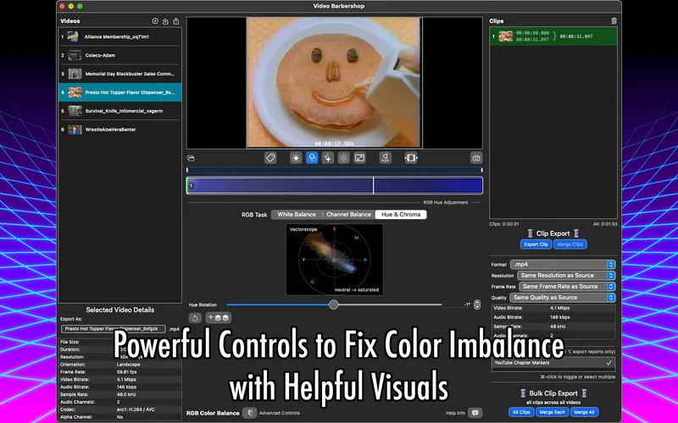
Task: Click the 'All: 0:01:33' total duration label
Action: (605, 224)
